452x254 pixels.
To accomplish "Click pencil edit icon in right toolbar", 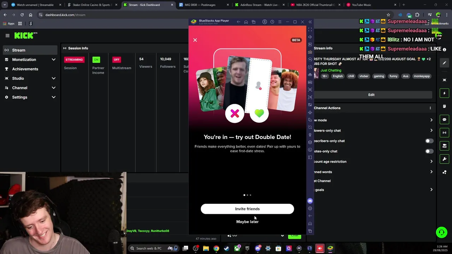I will (445, 63).
